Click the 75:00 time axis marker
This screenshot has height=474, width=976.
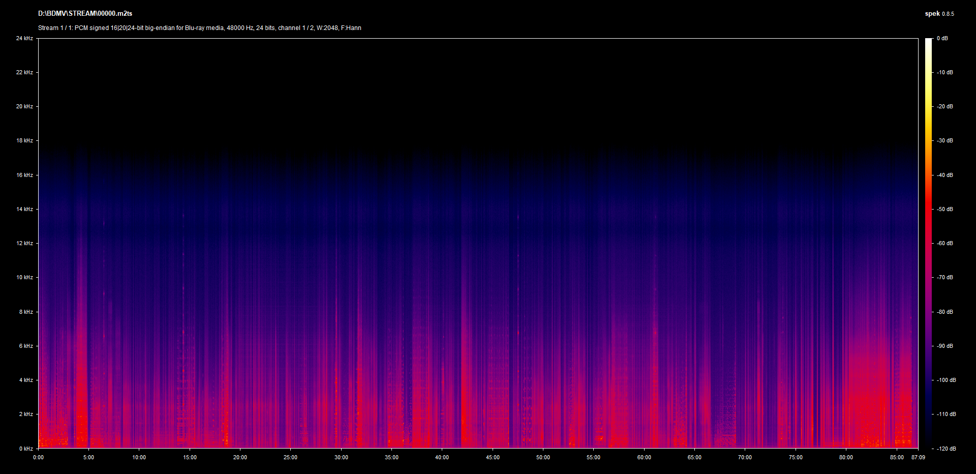pyautogui.click(x=796, y=458)
